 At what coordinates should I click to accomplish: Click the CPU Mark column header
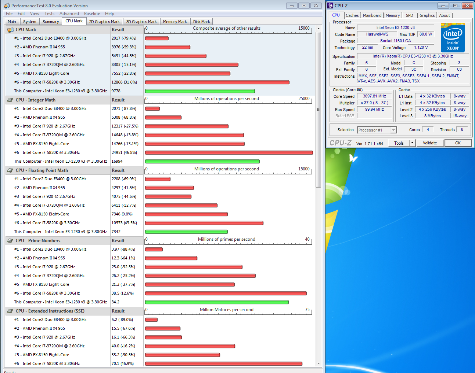(58, 30)
